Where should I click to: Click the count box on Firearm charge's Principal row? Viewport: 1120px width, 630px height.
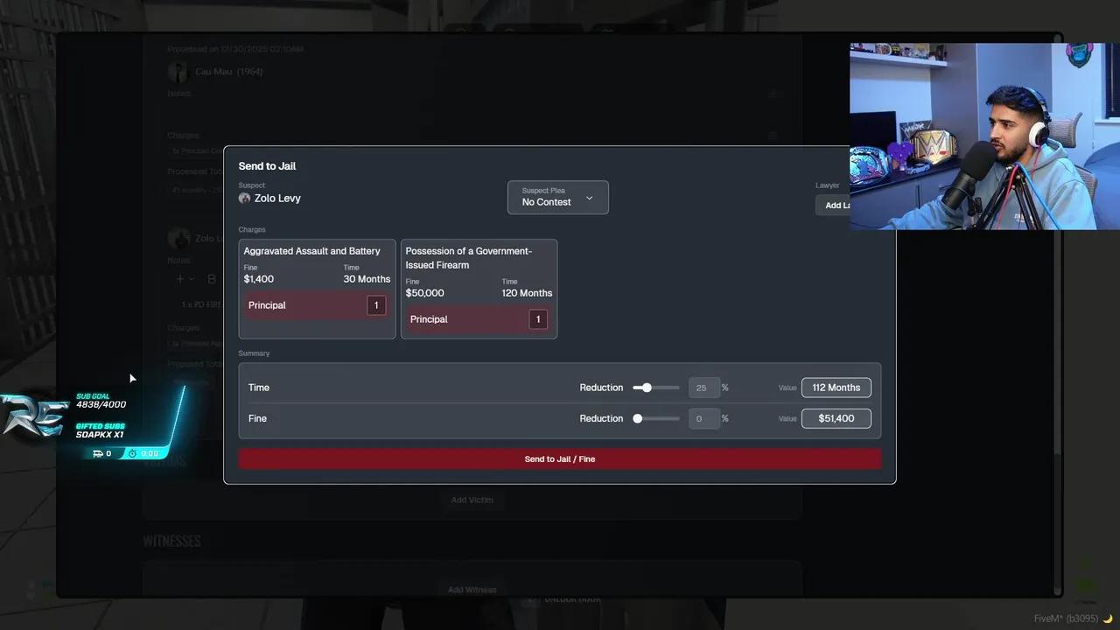click(538, 319)
